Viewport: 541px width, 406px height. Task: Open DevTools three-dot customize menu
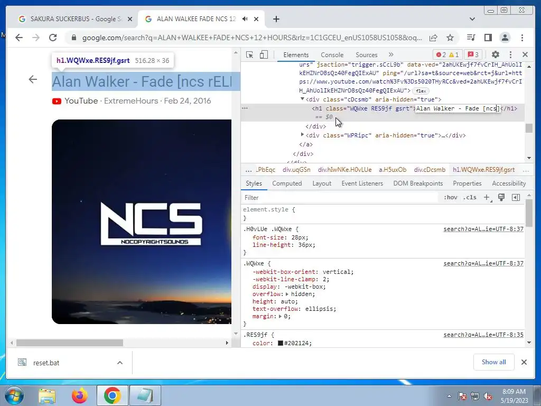511,54
